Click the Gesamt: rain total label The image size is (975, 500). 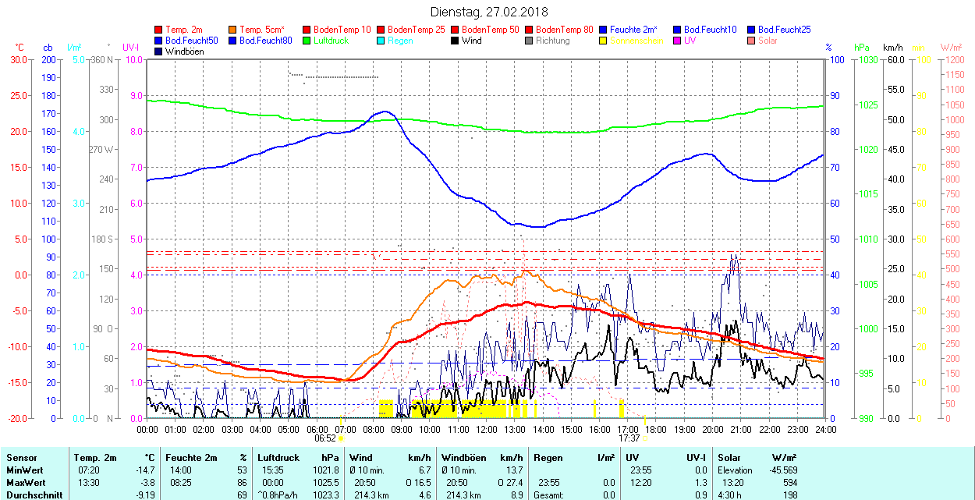coord(548,495)
